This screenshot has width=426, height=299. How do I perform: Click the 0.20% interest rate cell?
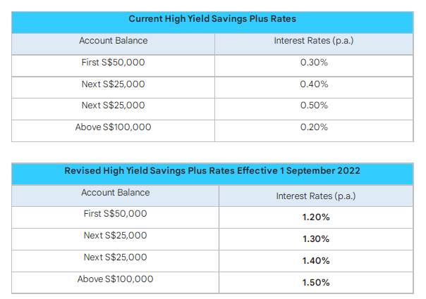pyautogui.click(x=314, y=127)
